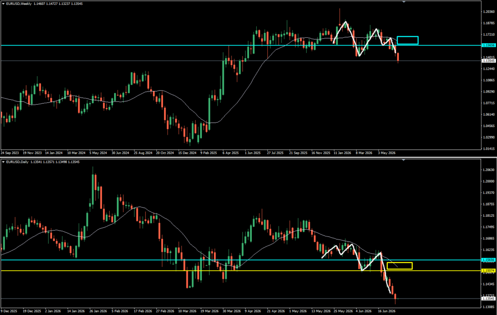Select the yellow 1.15074 price tag on Daily chart
Viewport: 497px width, 315px height.
click(488, 271)
